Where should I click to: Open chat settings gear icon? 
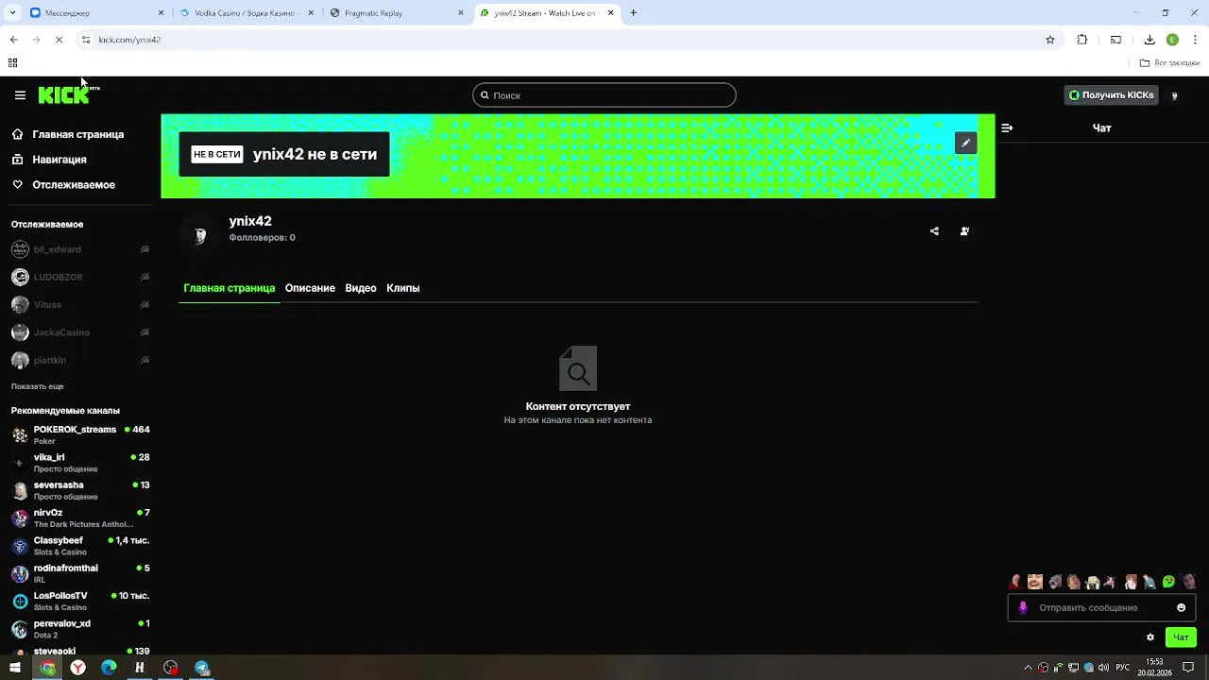[x=1150, y=637]
